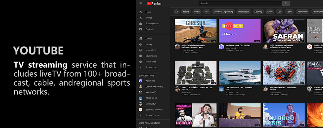Viewport: 323px width, 128px height.
Task: Click the search magnifier button
Action: point(286,3)
